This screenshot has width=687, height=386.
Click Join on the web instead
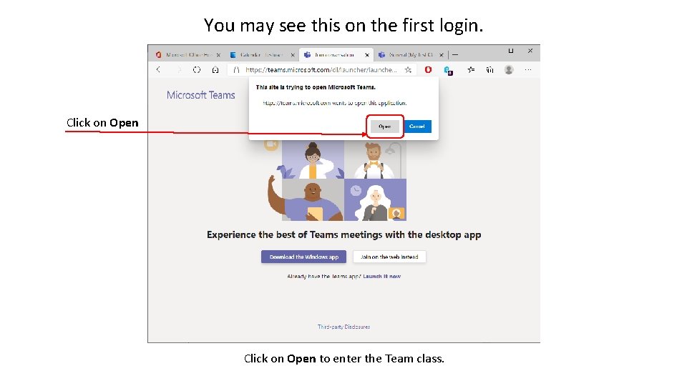click(x=389, y=257)
